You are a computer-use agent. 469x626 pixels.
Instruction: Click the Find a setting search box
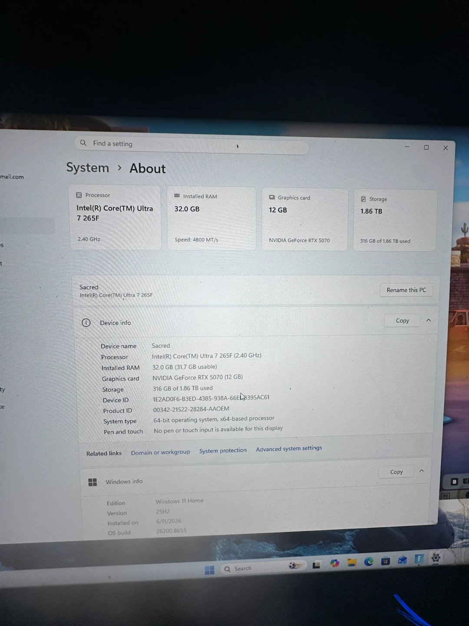coord(192,145)
